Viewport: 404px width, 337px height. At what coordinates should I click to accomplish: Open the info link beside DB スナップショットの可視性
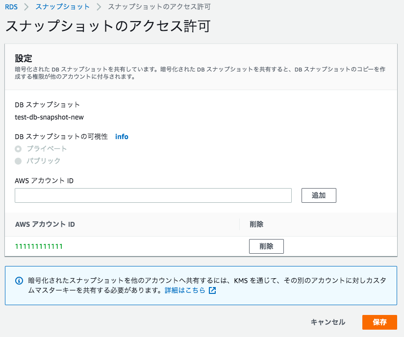pos(122,137)
